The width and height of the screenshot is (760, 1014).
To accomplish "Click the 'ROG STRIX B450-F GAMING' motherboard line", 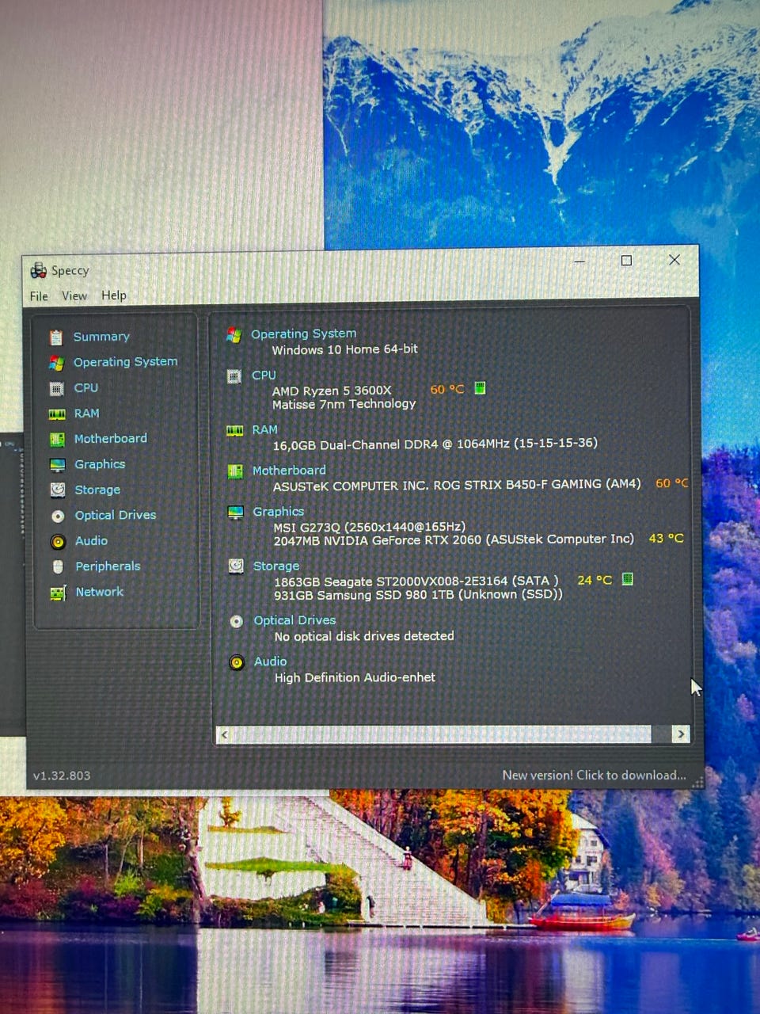I will (457, 485).
